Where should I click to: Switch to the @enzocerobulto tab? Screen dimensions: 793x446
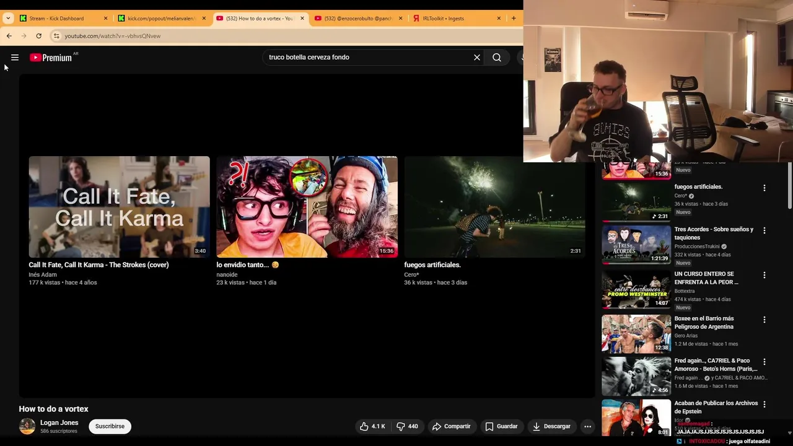point(357,19)
